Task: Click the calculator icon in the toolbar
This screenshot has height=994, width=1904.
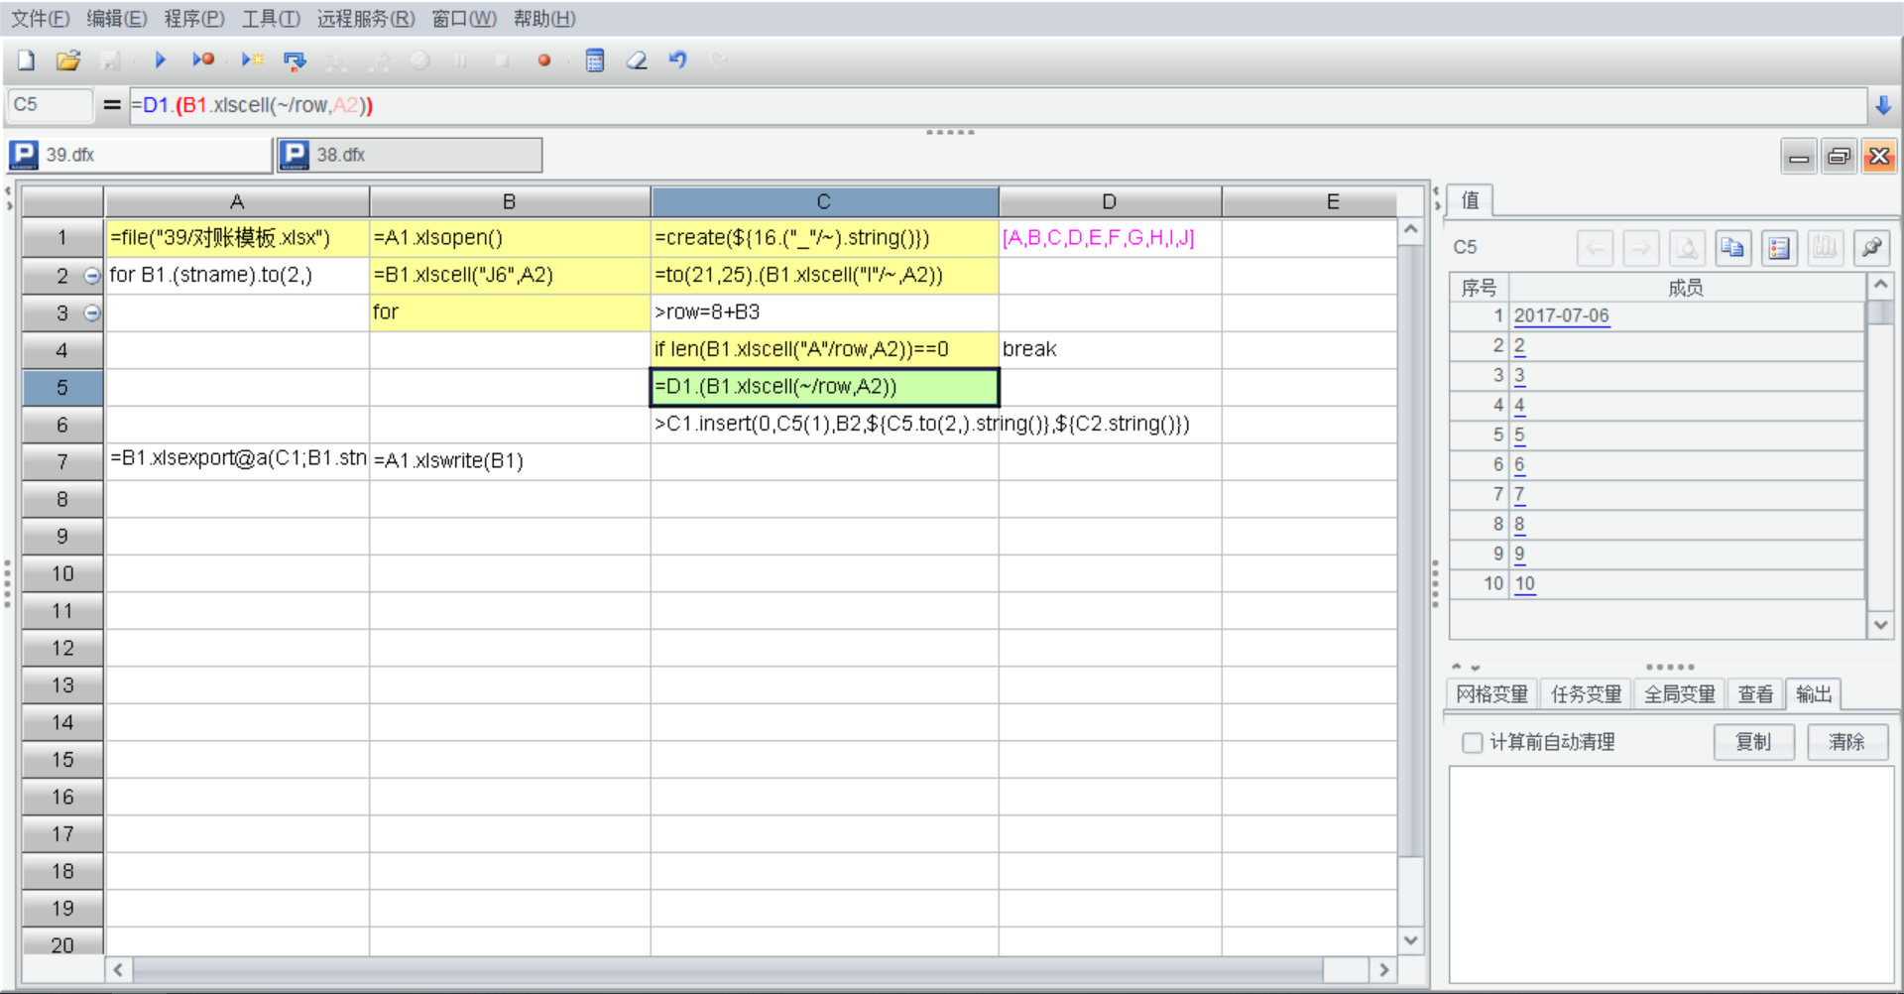Action: 595,61
